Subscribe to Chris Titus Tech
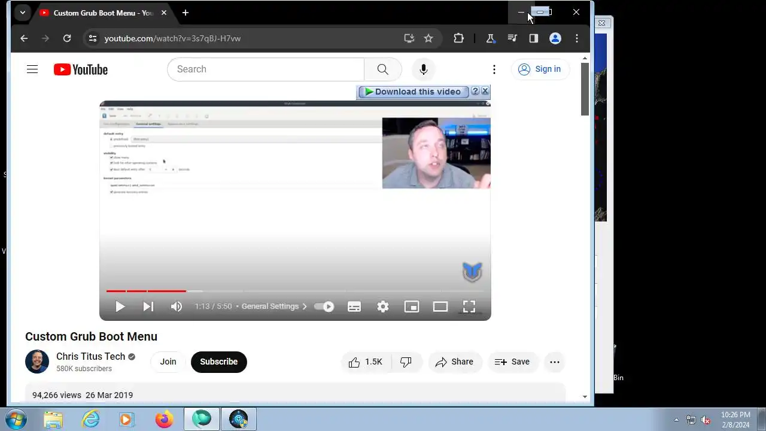This screenshot has height=431, width=766. (x=219, y=362)
